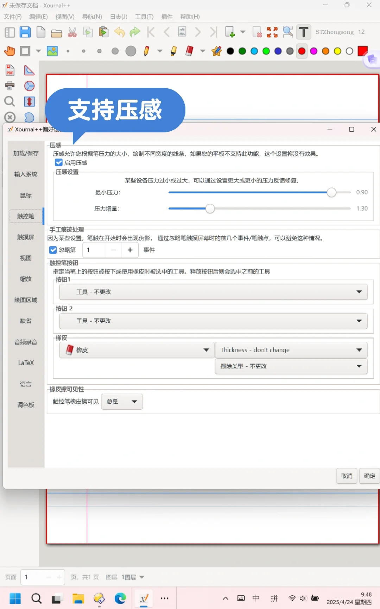Viewport: 380px width, 609px height.
Task: Open File Explorer from the taskbar
Action: point(78,598)
